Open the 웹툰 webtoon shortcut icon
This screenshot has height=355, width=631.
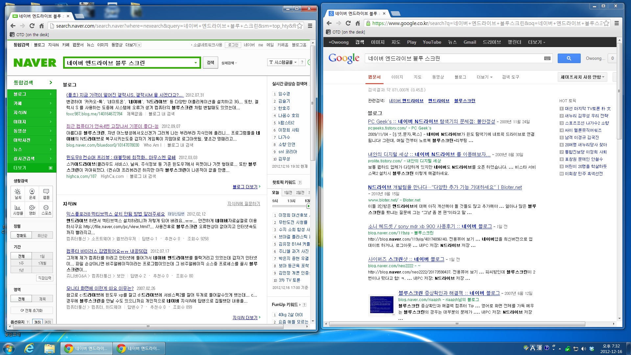(x=46, y=194)
